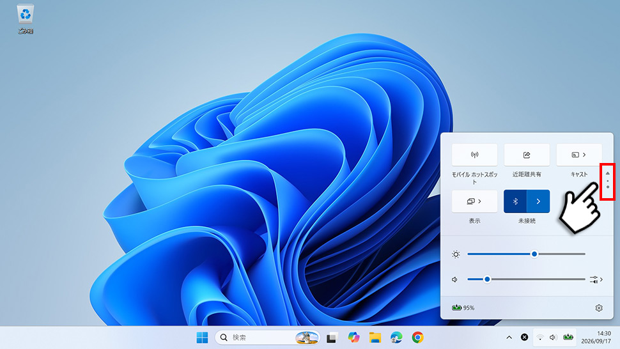
Task: Set brightness slider level
Action: point(526,254)
